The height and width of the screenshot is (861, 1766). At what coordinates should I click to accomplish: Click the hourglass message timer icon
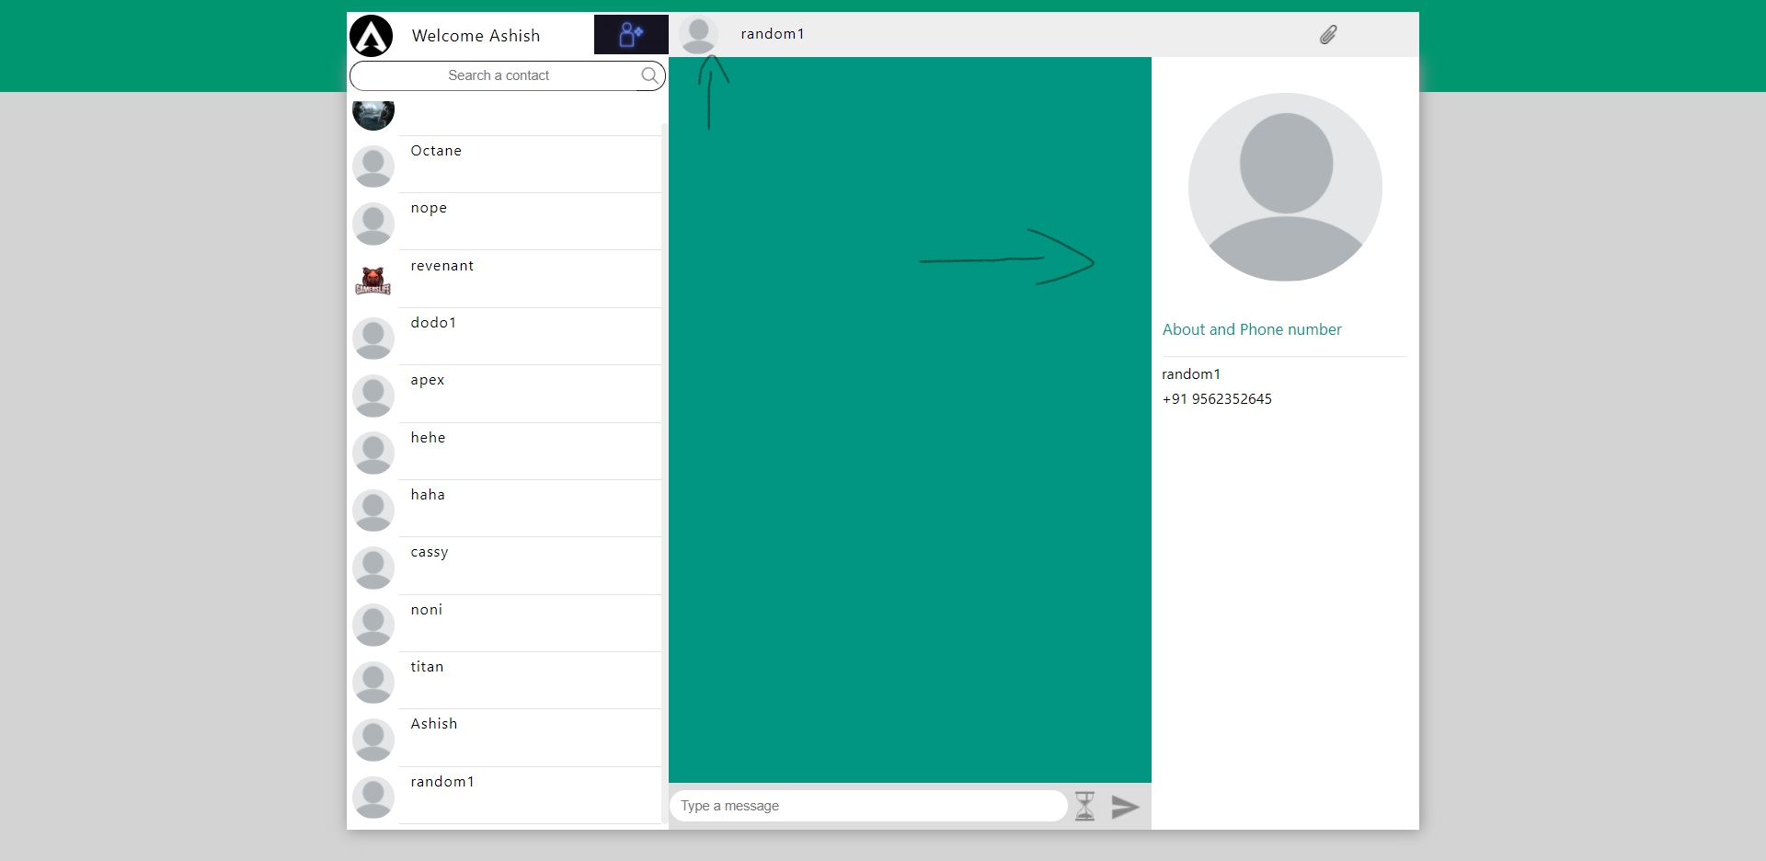click(x=1084, y=806)
